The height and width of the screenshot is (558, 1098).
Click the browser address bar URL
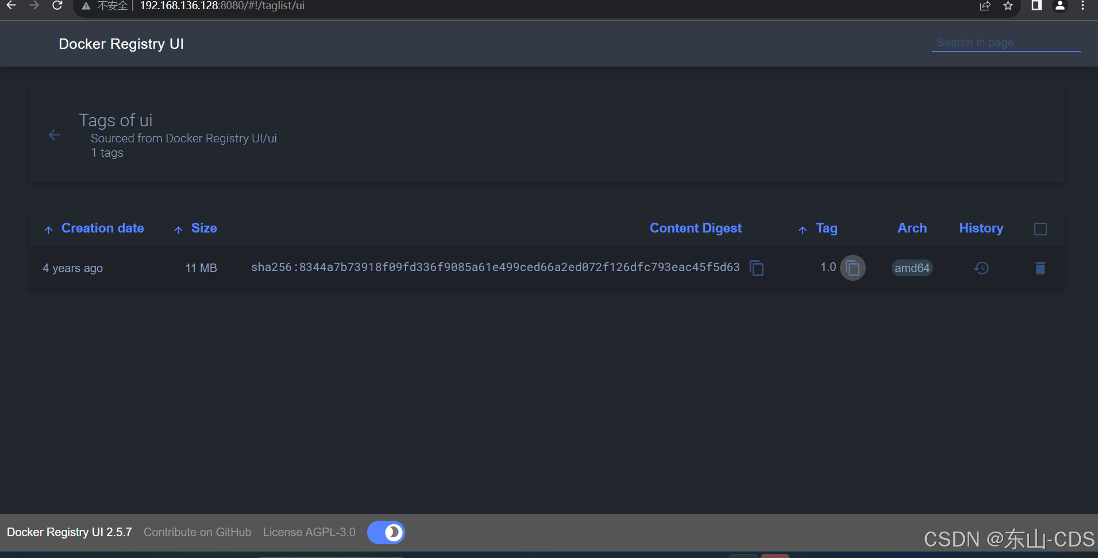(x=222, y=6)
